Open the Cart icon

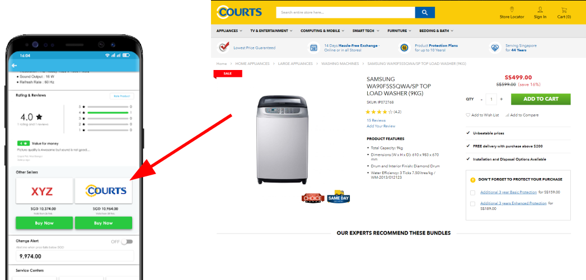tap(564, 10)
